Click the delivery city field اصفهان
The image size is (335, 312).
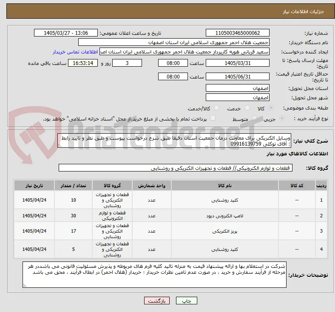click(237, 97)
